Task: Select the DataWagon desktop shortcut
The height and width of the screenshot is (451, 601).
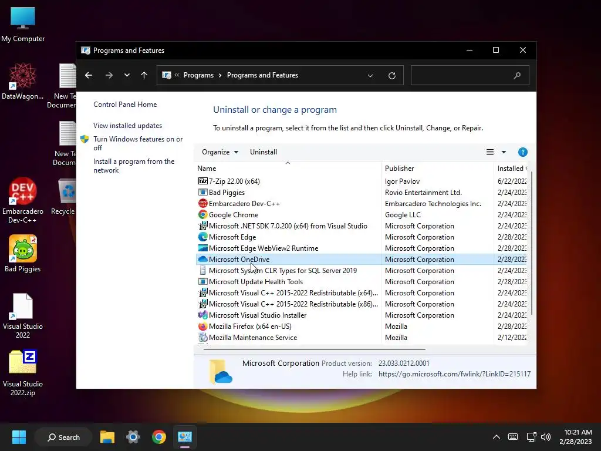Action: [23, 81]
